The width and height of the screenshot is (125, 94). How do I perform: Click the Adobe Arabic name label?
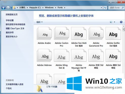coord(44,43)
